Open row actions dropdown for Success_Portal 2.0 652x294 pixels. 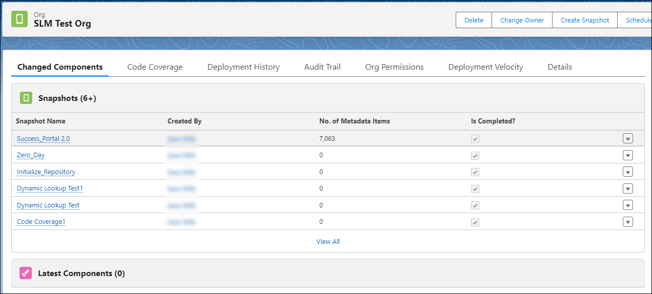tap(628, 139)
